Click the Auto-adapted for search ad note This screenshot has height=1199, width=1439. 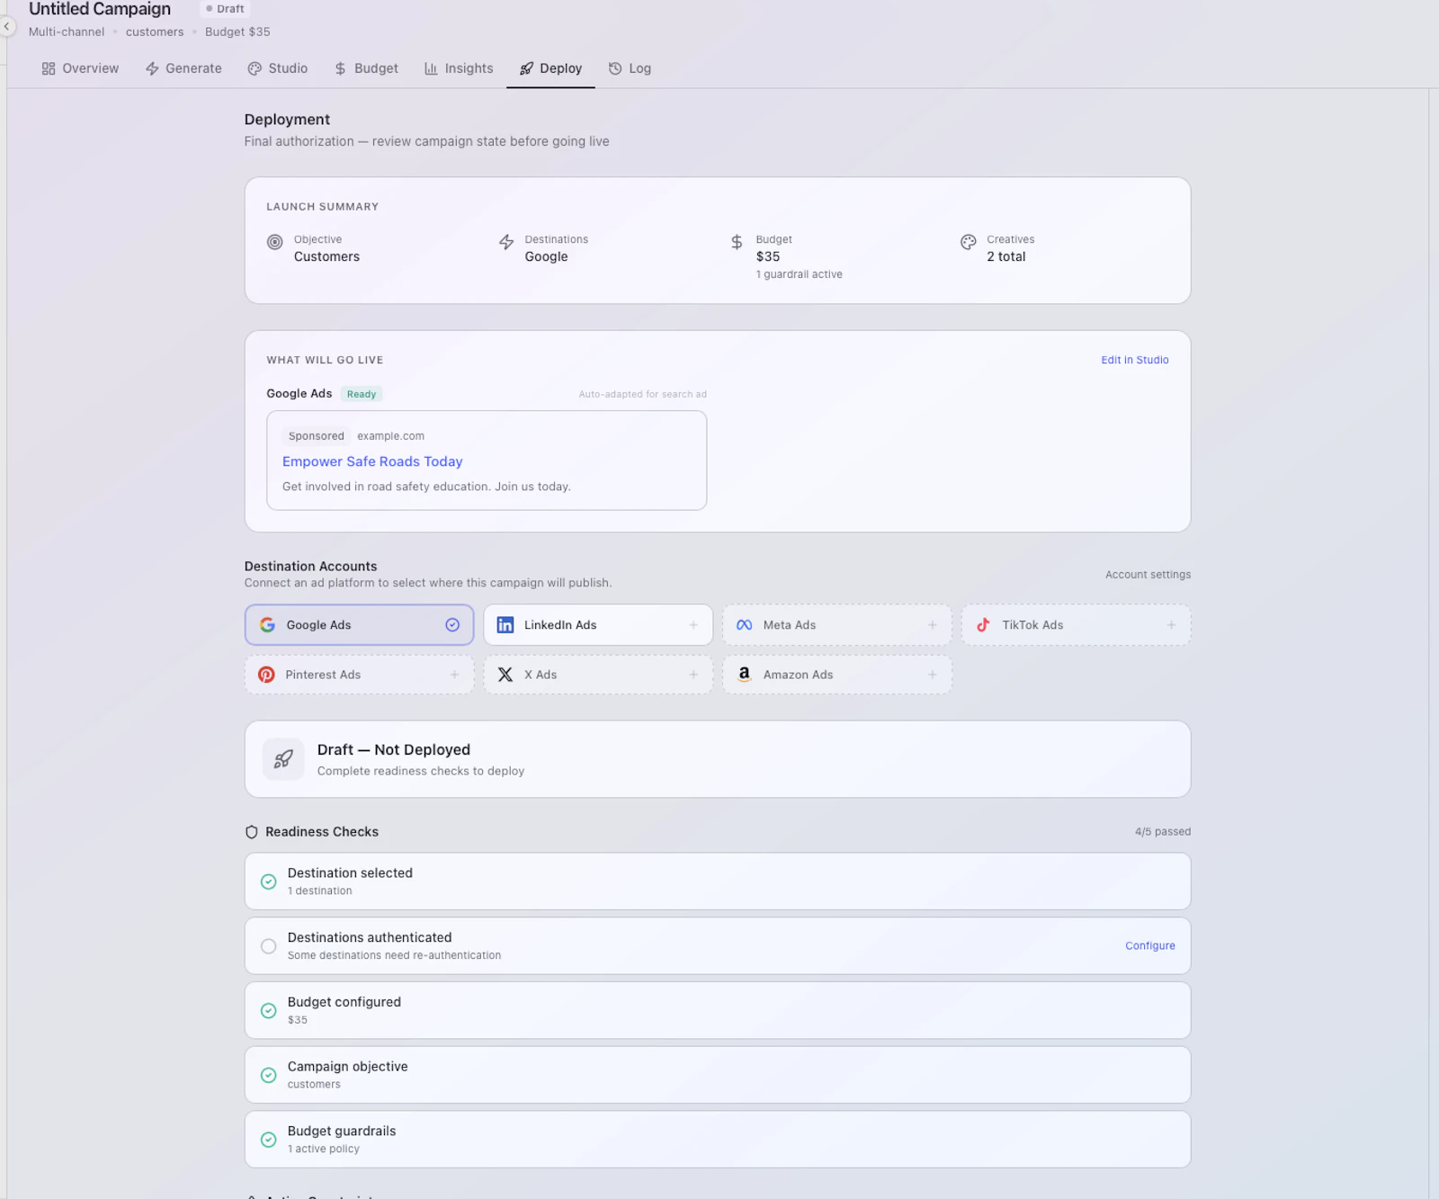(x=642, y=394)
